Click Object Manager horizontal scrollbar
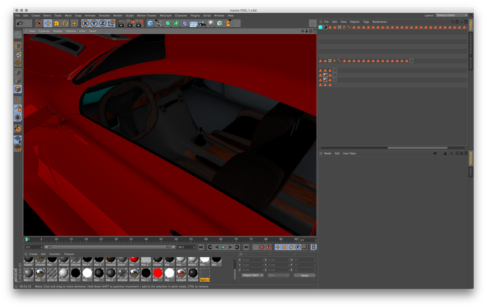Image resolution: width=487 pixels, height=308 pixels. coord(418,148)
